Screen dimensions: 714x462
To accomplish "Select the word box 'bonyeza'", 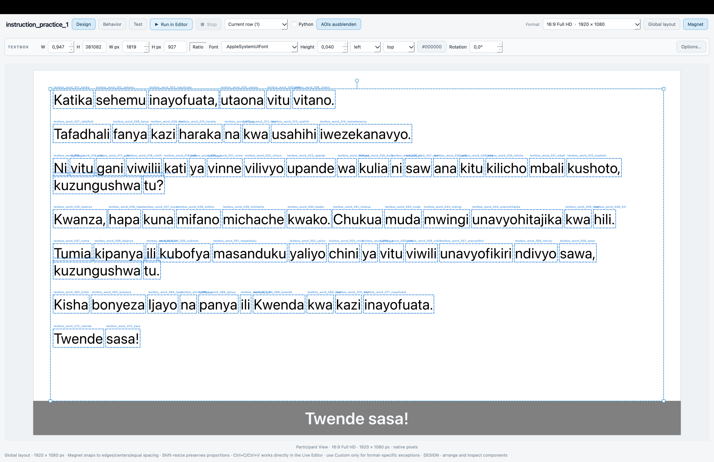I will coord(118,304).
